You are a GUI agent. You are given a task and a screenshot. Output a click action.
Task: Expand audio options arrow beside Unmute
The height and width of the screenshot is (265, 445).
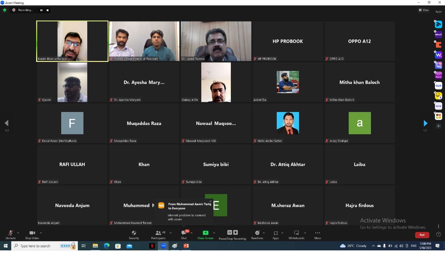tap(18, 233)
